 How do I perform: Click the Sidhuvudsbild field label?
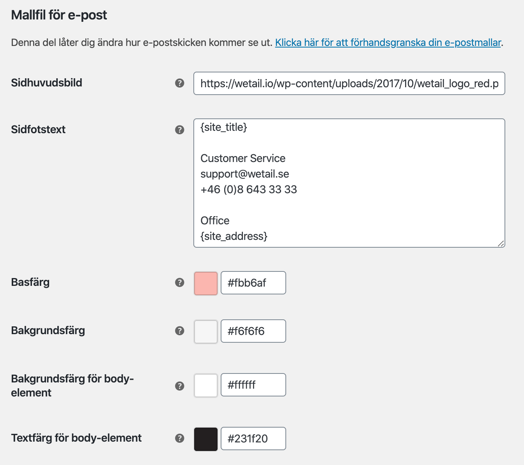coord(46,83)
